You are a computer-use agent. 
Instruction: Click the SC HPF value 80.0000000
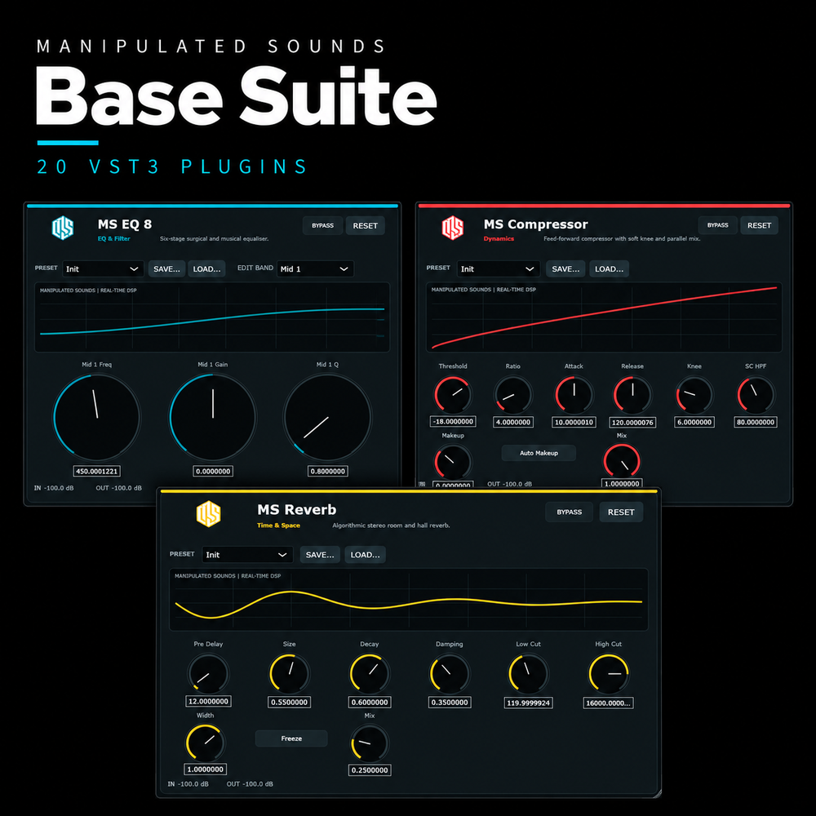756,422
